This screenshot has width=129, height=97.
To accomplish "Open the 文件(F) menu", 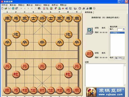I will pos(5,5).
